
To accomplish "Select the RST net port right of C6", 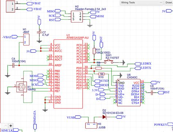I will 161,93.
